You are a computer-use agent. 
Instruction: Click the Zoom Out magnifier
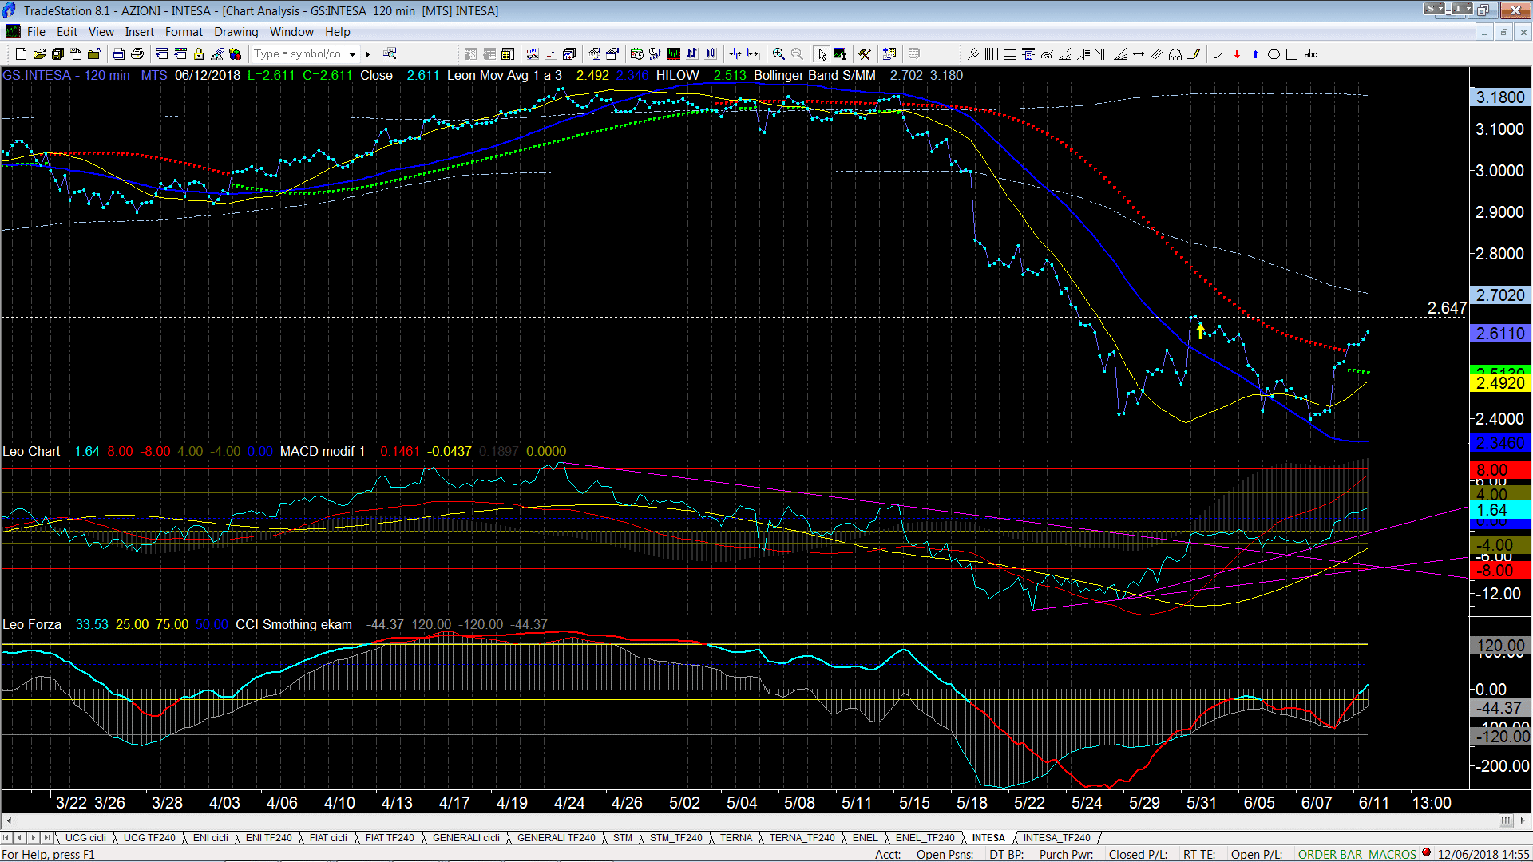[797, 54]
